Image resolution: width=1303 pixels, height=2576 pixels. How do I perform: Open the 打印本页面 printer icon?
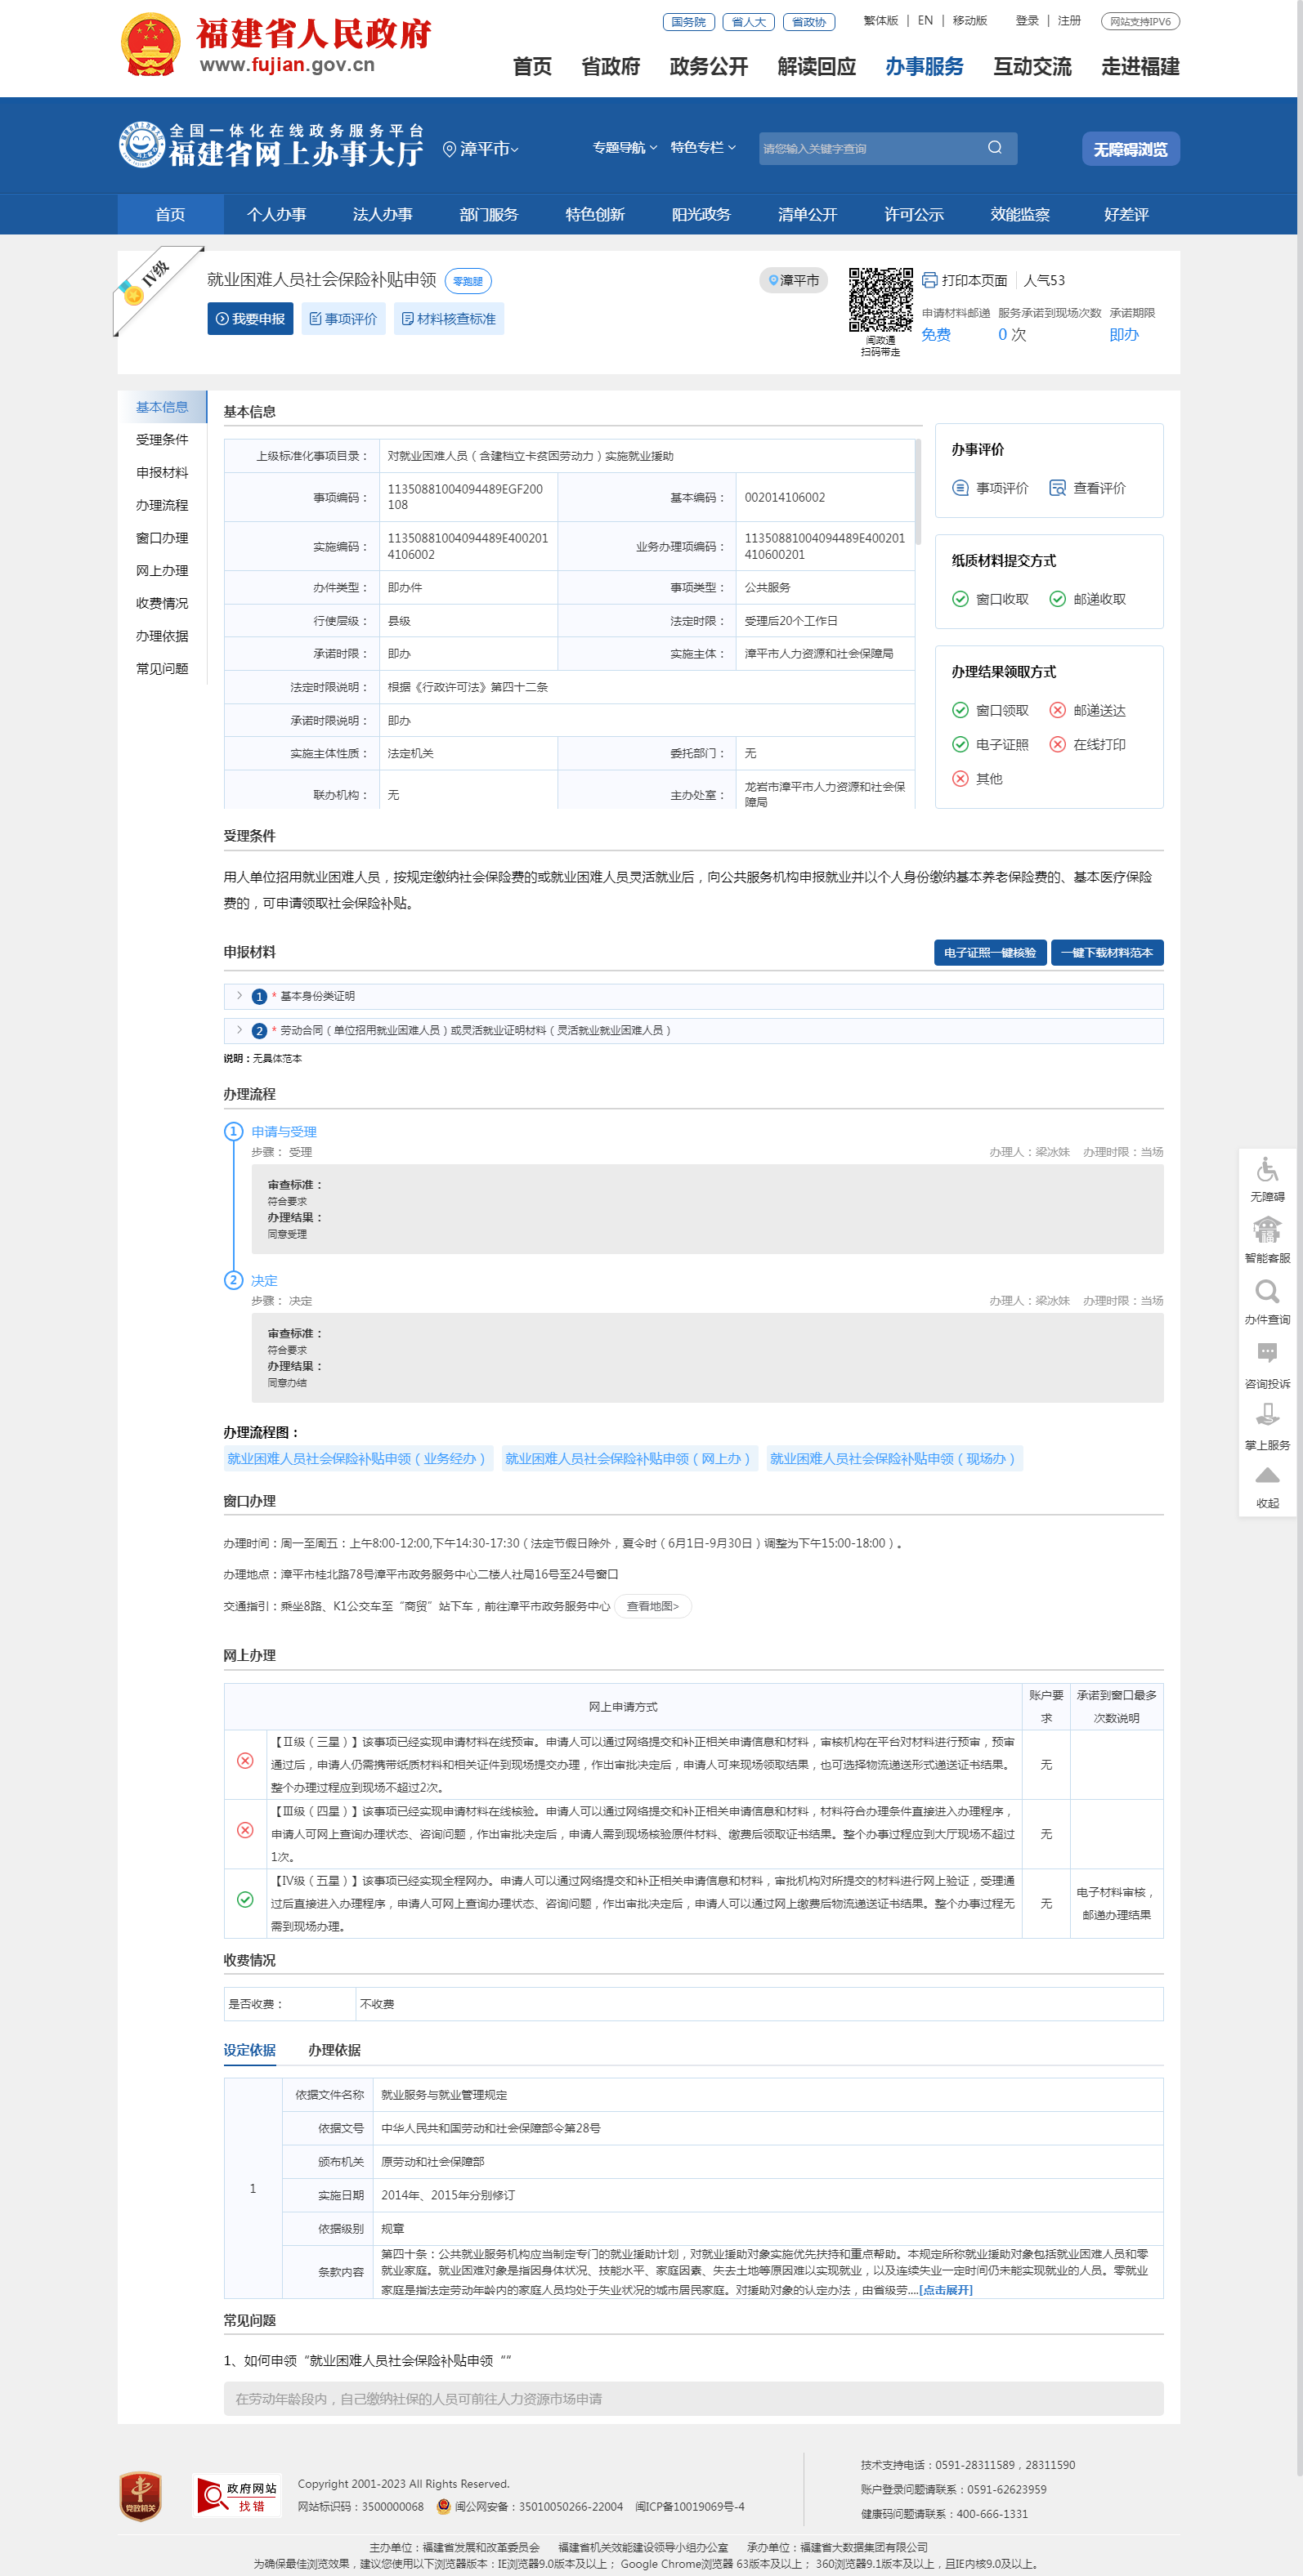[x=929, y=280]
